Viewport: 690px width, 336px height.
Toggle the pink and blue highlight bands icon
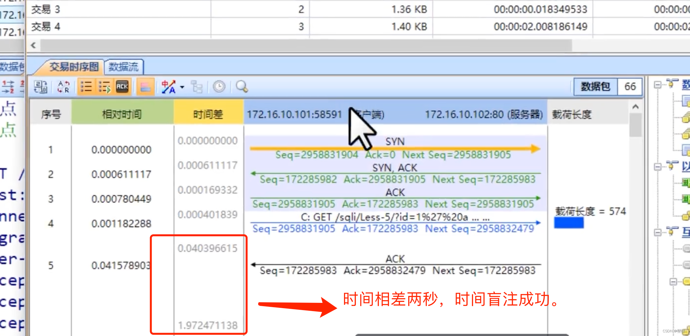145,87
